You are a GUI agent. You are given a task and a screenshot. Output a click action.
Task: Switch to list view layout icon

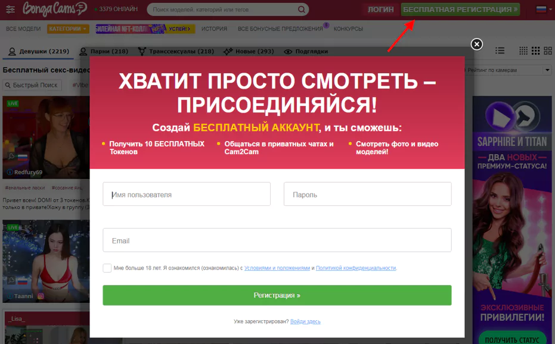(500, 51)
